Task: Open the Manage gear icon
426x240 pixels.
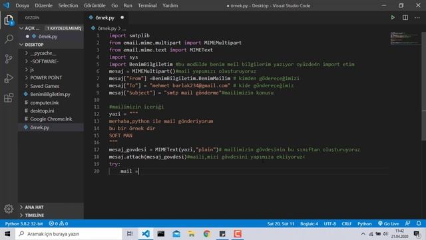Action: tap(9, 209)
